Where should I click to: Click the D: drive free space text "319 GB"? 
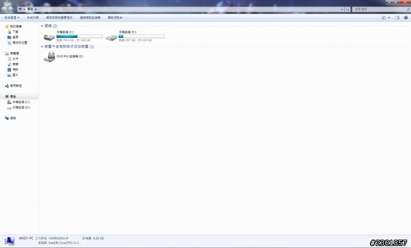coord(147,40)
